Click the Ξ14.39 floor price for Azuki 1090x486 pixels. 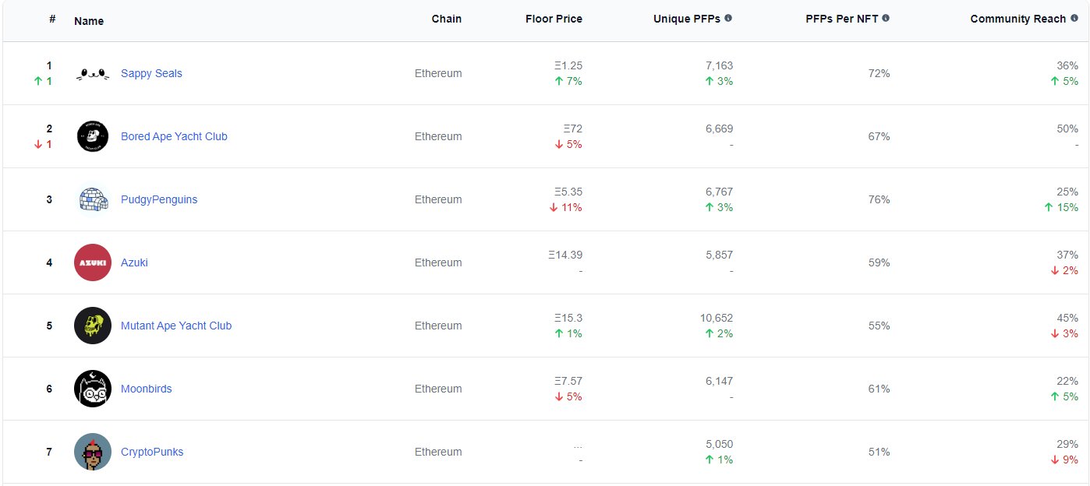coord(565,255)
